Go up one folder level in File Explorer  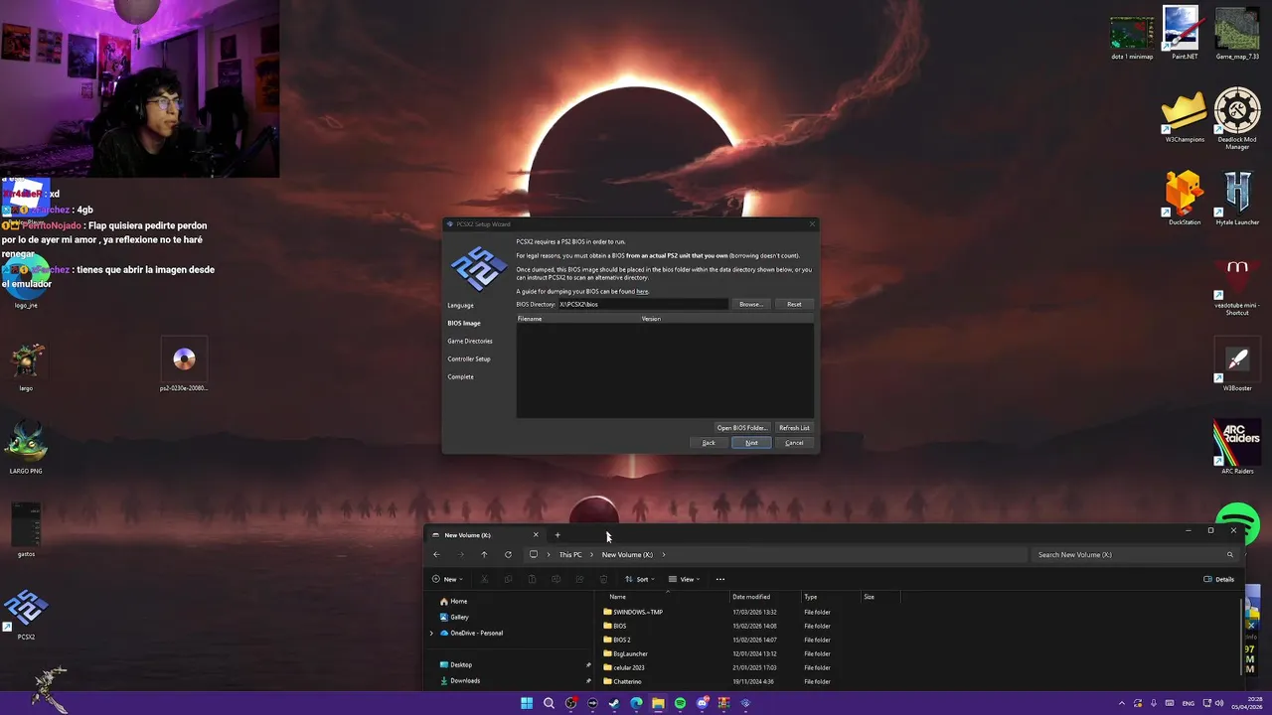(484, 554)
